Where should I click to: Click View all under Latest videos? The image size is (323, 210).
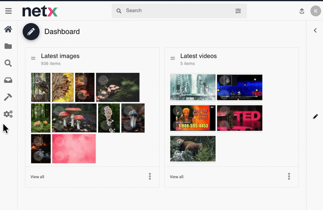pos(176,177)
